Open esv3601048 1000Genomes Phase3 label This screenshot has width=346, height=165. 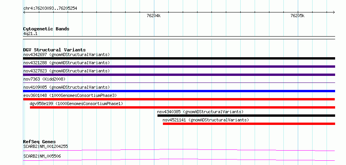70,95
